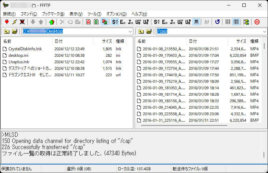Click the gray up-arrow Upload icon
This screenshot has height=173, width=268.
pos(41,22)
